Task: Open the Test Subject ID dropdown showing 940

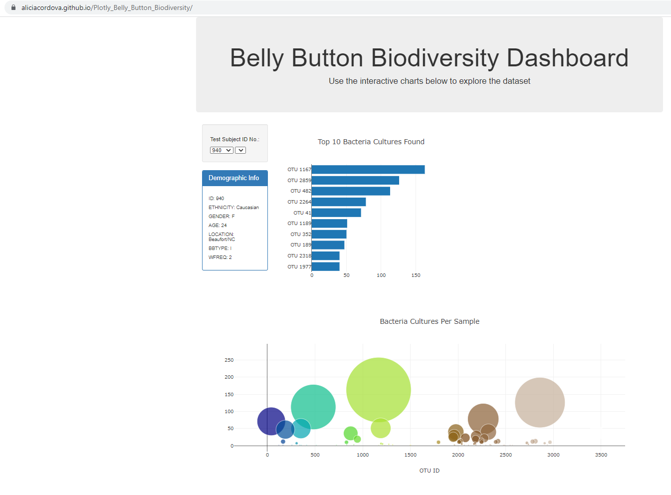Action: pyautogui.click(x=221, y=150)
